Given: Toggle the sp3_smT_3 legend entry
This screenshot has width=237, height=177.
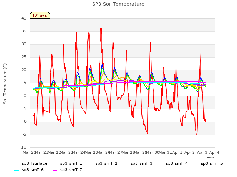Looking at the screenshot, I should pyautogui.click(x=138, y=164).
